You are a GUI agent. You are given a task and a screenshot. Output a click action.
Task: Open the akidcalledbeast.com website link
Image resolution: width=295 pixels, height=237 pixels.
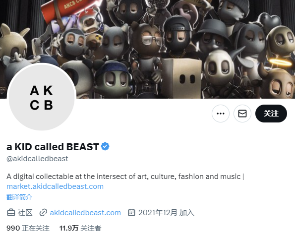[85, 213]
